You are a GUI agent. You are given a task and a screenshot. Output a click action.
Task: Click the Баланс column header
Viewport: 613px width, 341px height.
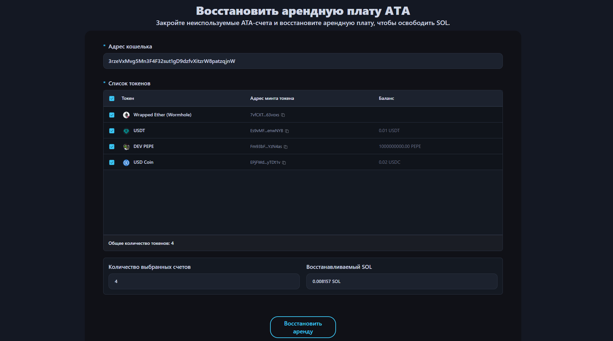tap(386, 99)
